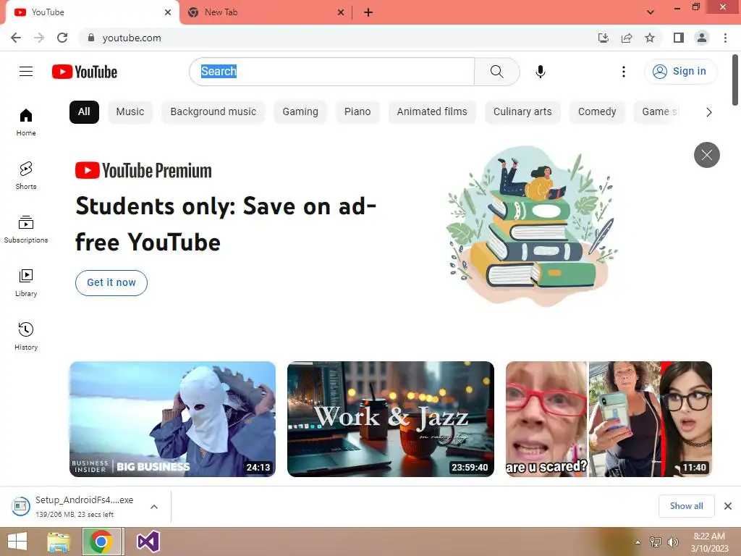Open Chrome three-dot menu

(725, 38)
